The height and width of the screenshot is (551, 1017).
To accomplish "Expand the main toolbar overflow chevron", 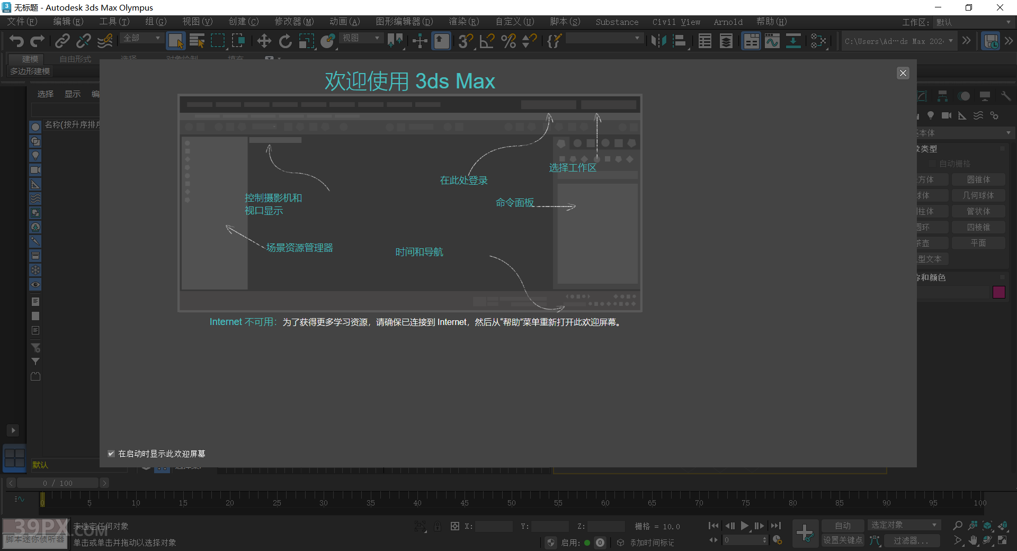I will (967, 41).
